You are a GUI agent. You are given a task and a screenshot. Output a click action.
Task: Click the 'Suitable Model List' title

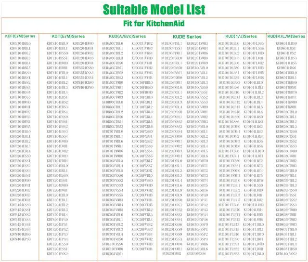pos(154,10)
